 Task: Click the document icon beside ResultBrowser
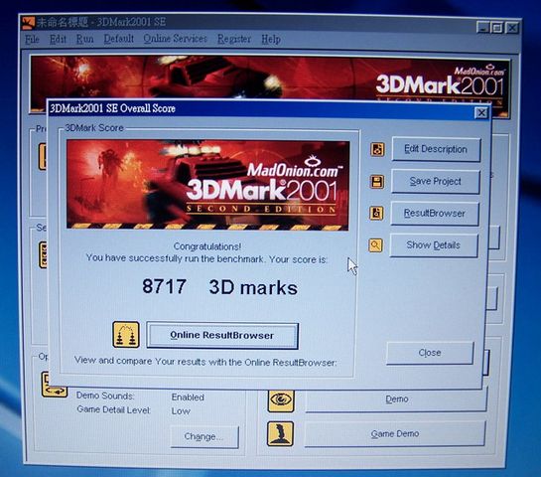pos(376,213)
